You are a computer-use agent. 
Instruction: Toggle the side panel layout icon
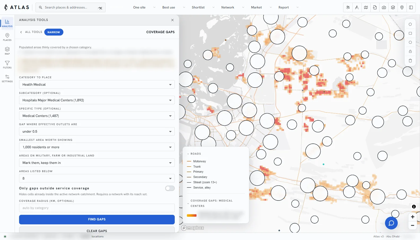(x=411, y=7)
